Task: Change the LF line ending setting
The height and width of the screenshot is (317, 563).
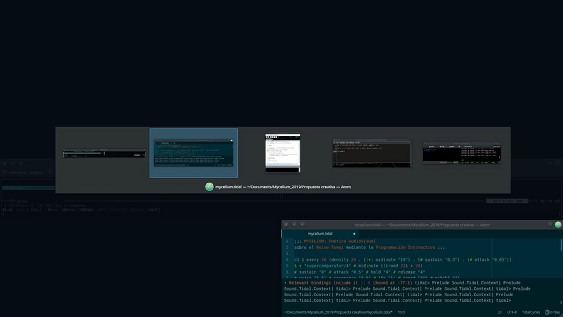Action: click(500, 312)
